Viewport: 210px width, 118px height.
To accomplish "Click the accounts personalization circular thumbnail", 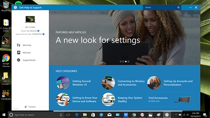I will pos(154,83).
